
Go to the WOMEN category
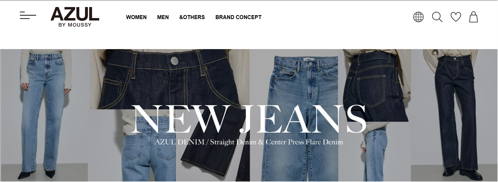[x=136, y=17]
